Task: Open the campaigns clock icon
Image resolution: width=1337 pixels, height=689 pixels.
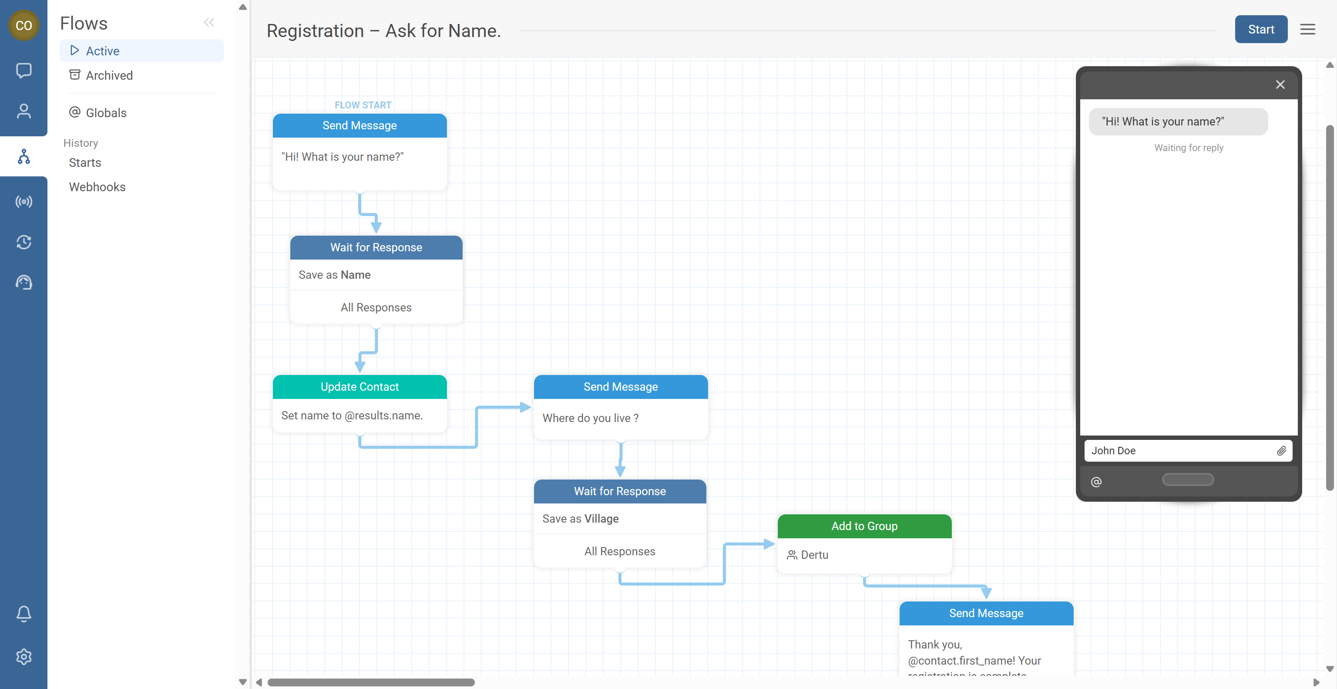Action: point(24,242)
